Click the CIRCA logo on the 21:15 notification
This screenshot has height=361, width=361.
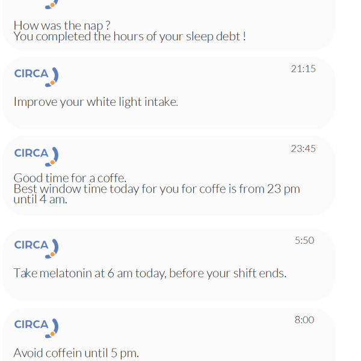[36, 75]
